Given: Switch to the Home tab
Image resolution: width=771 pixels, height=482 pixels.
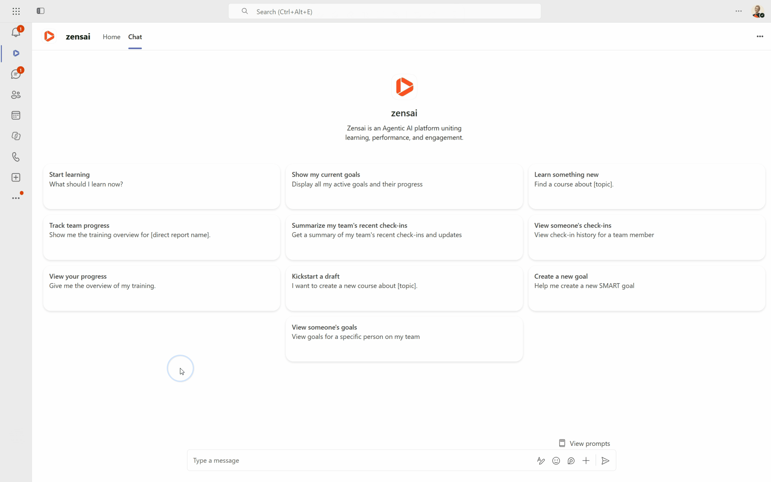Looking at the screenshot, I should (x=111, y=37).
